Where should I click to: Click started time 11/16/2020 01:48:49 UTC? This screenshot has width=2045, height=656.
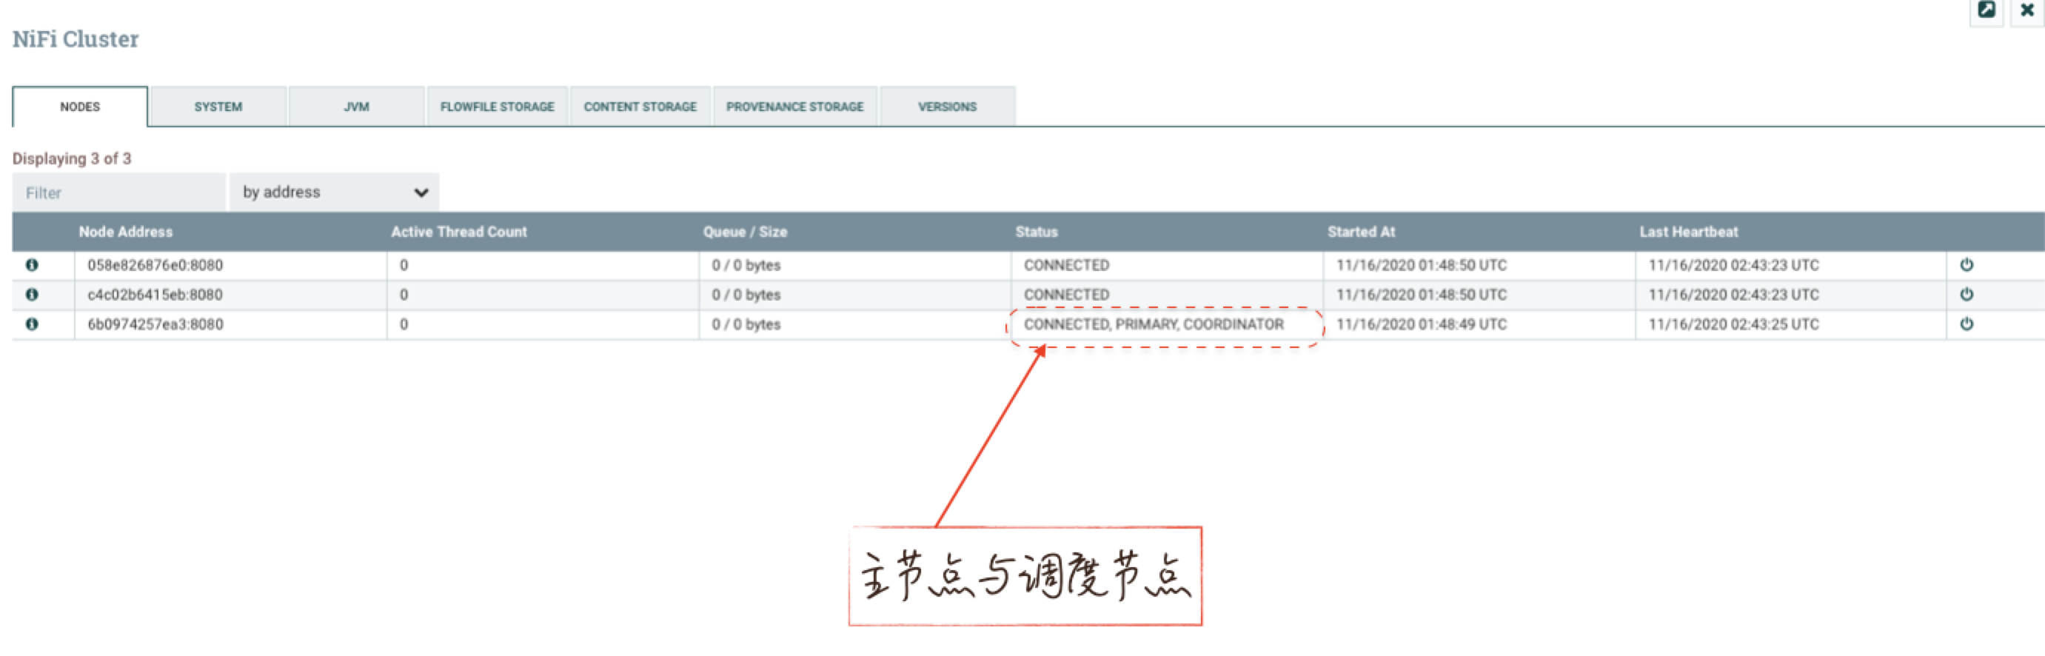click(x=1421, y=324)
